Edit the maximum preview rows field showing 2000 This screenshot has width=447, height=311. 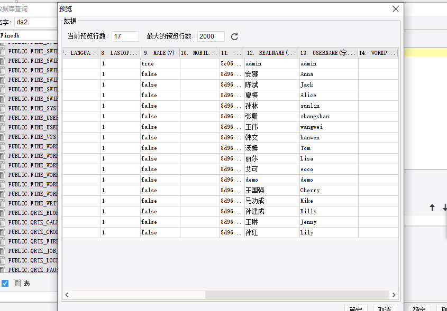click(211, 36)
